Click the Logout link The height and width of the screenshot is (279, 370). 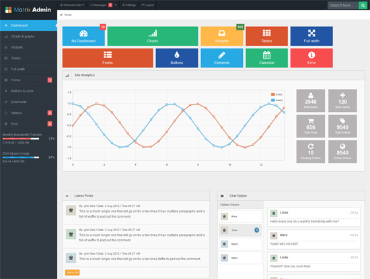pyautogui.click(x=147, y=5)
